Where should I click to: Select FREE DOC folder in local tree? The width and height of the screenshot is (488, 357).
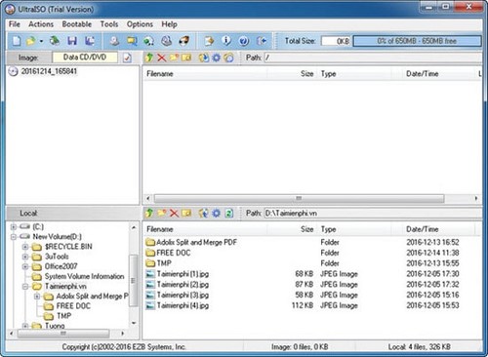[x=73, y=306]
